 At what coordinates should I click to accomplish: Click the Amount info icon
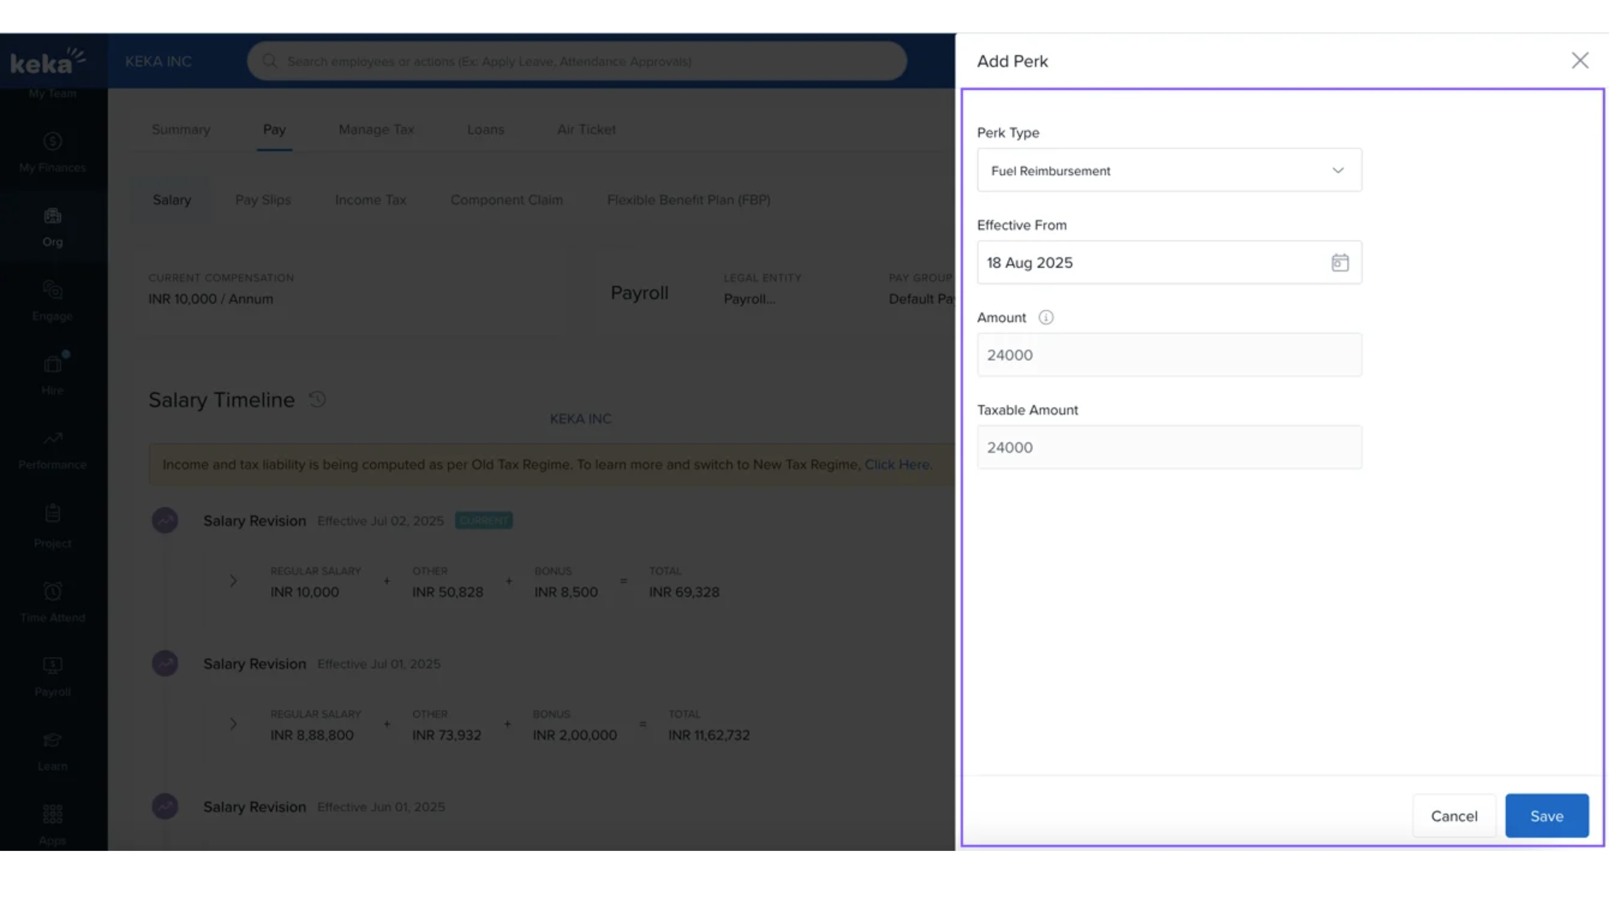(x=1046, y=317)
